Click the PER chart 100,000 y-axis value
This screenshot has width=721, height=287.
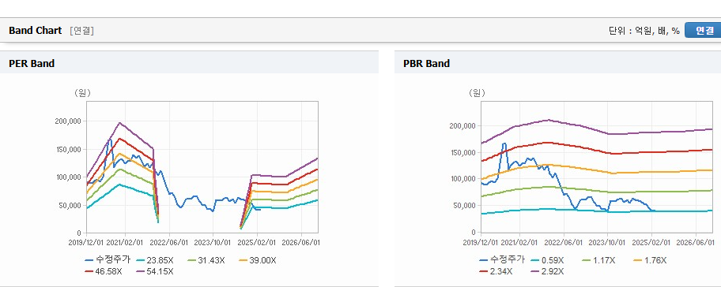click(x=68, y=177)
